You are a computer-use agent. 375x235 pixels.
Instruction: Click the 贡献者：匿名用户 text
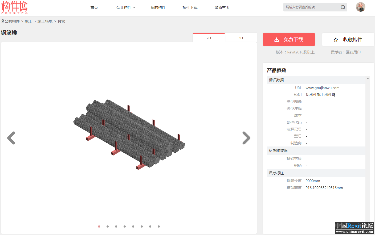(x=346, y=52)
